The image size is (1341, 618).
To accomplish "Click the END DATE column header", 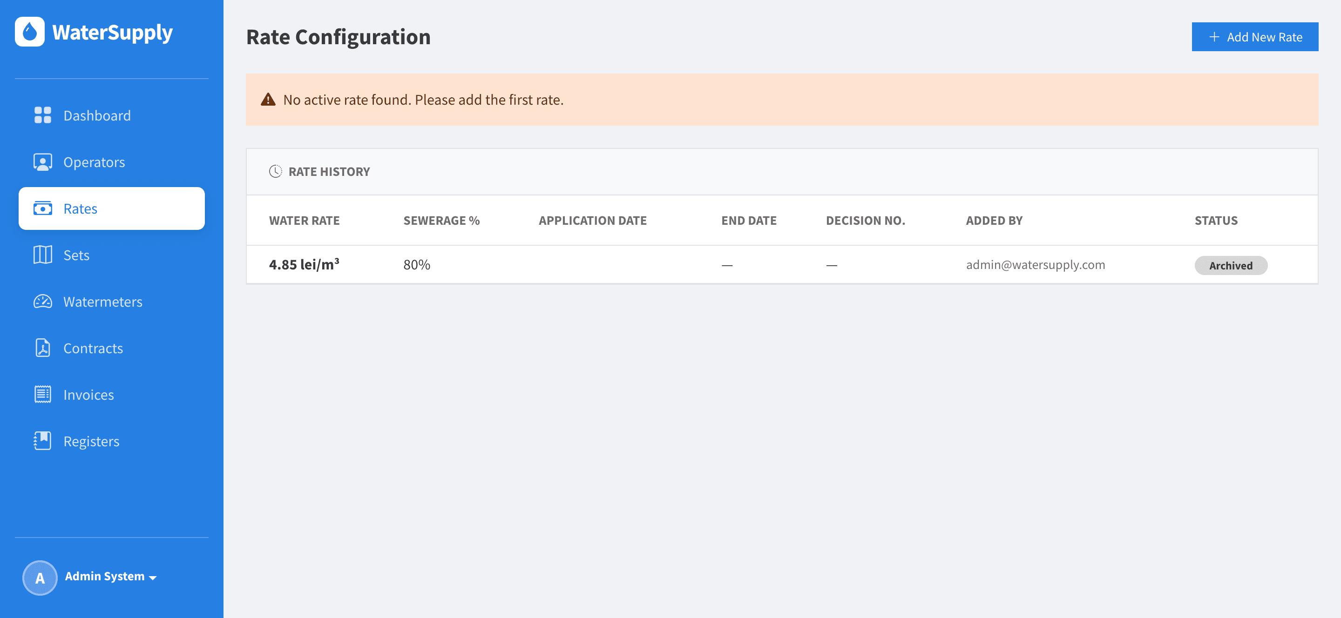I will pos(749,220).
